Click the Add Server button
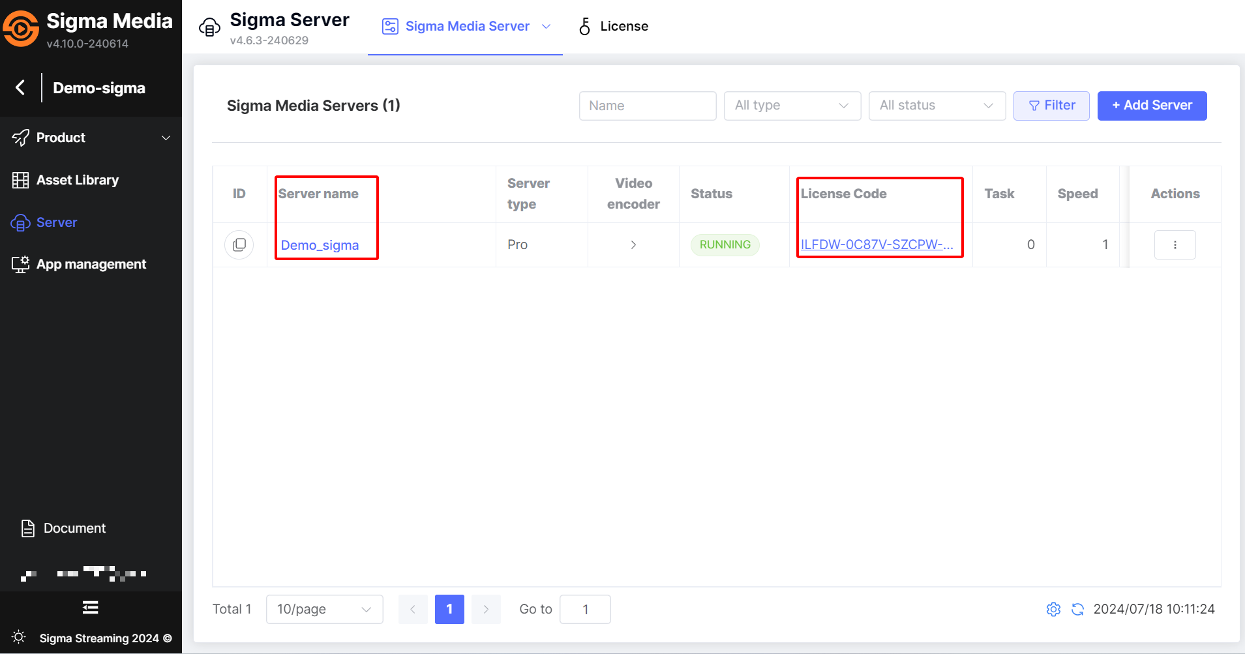Image resolution: width=1245 pixels, height=654 pixels. 1152,106
